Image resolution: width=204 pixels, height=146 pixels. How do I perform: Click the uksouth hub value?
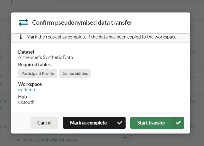(x=26, y=102)
